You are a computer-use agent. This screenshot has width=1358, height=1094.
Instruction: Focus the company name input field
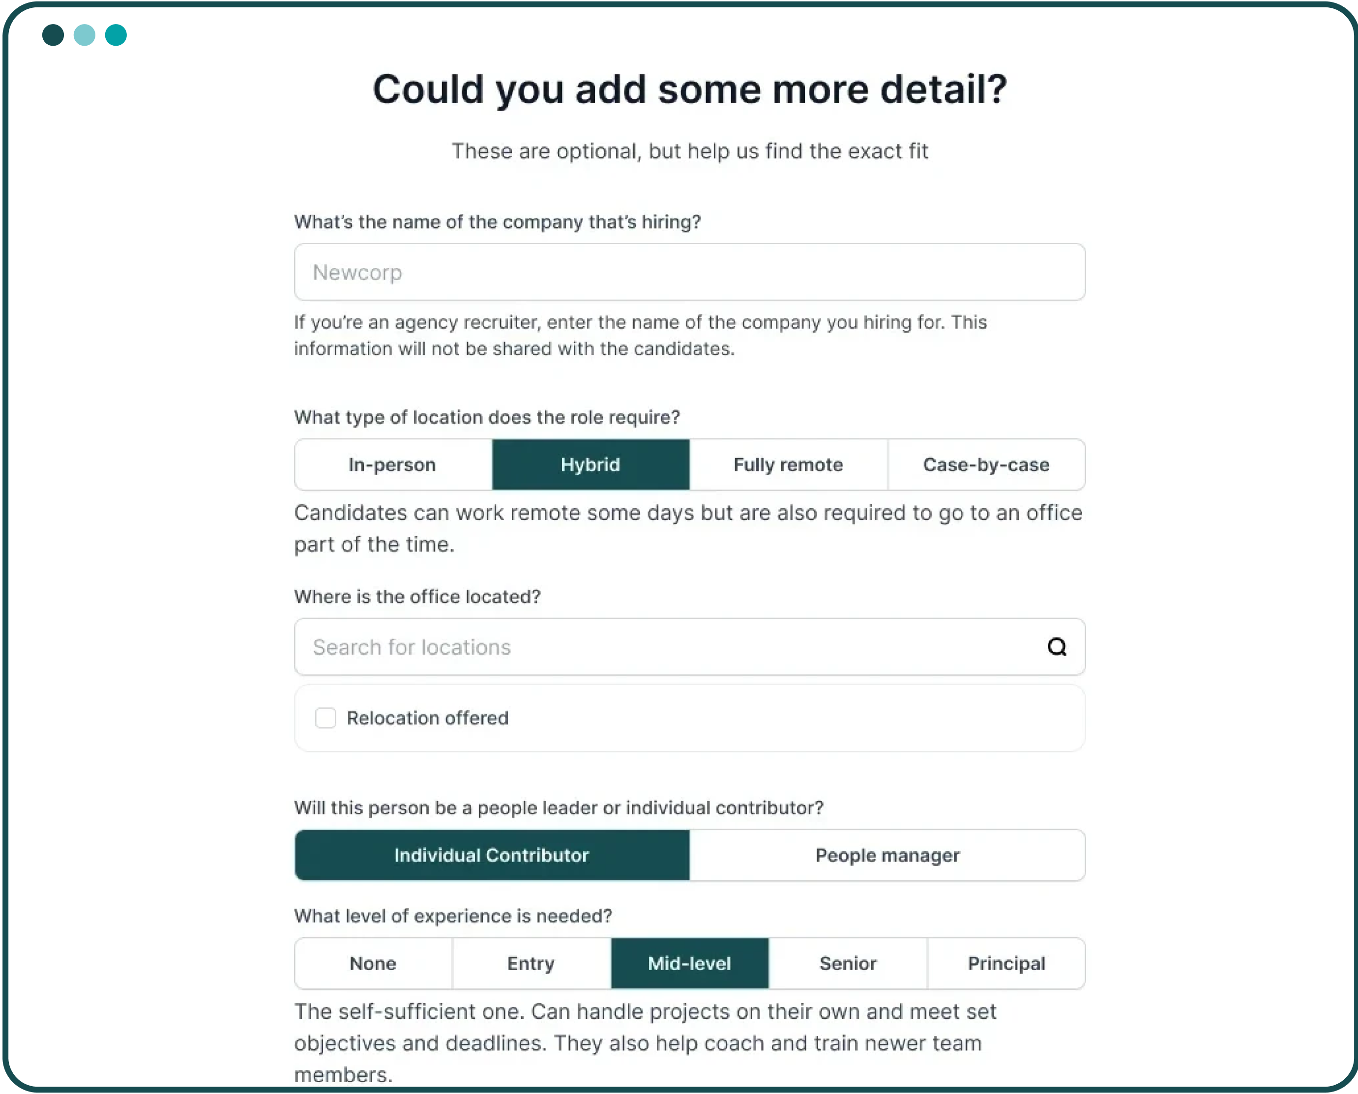pos(689,272)
